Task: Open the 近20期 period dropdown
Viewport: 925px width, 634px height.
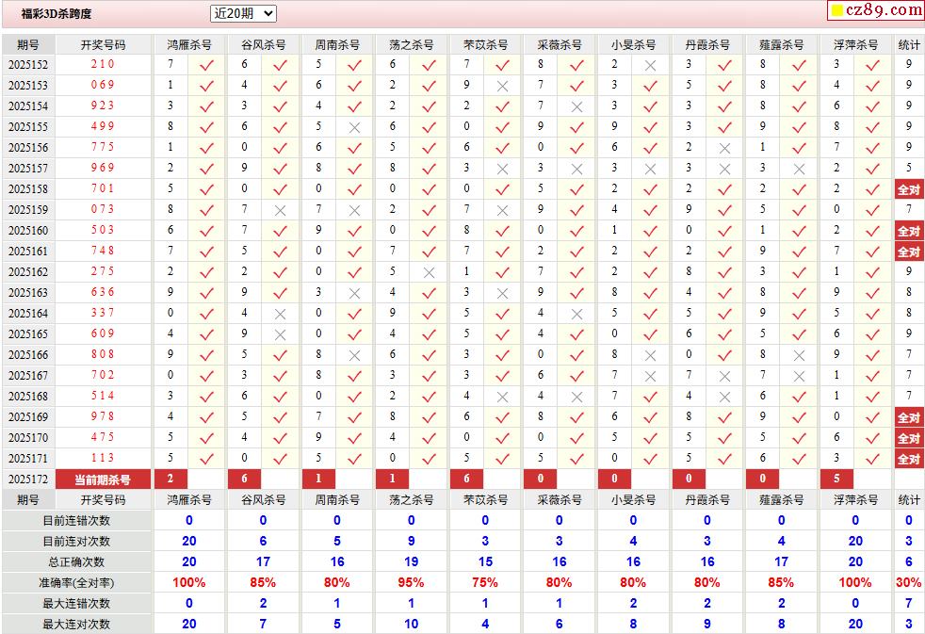Action: pos(243,13)
